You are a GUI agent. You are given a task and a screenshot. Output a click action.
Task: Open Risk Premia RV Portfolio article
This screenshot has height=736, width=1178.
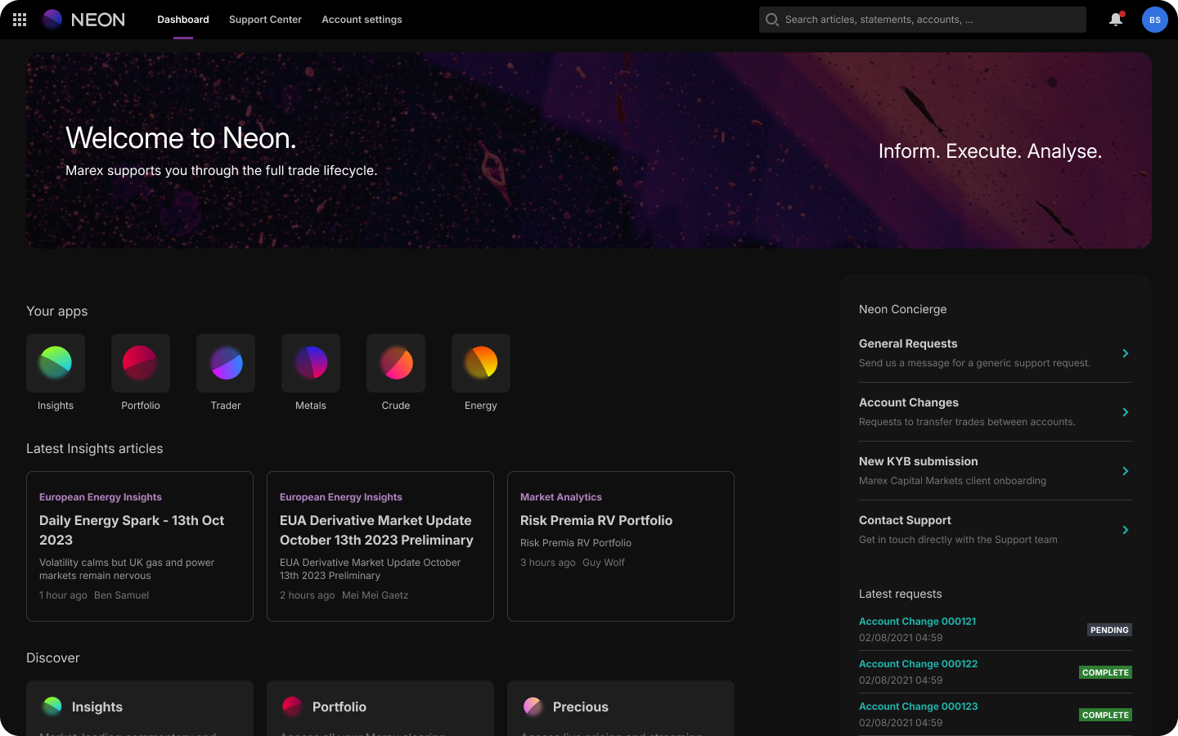pyautogui.click(x=621, y=546)
